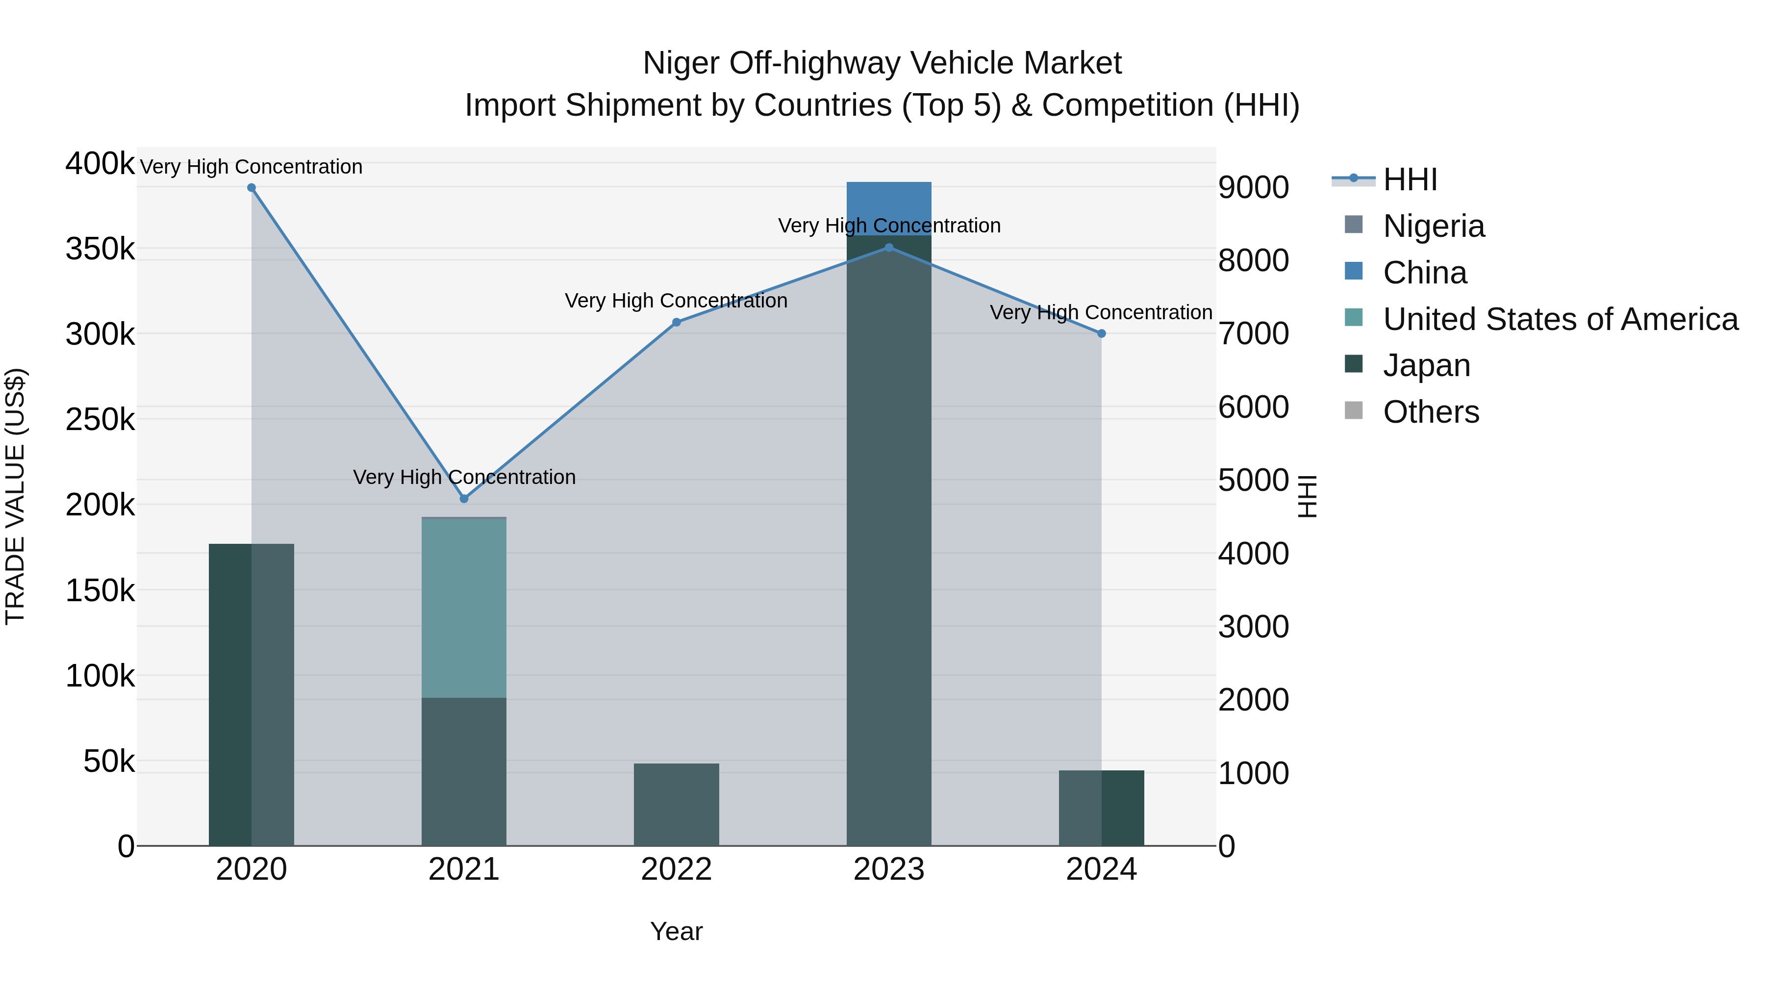Click the 2023 Japan bar segment

[x=889, y=541]
